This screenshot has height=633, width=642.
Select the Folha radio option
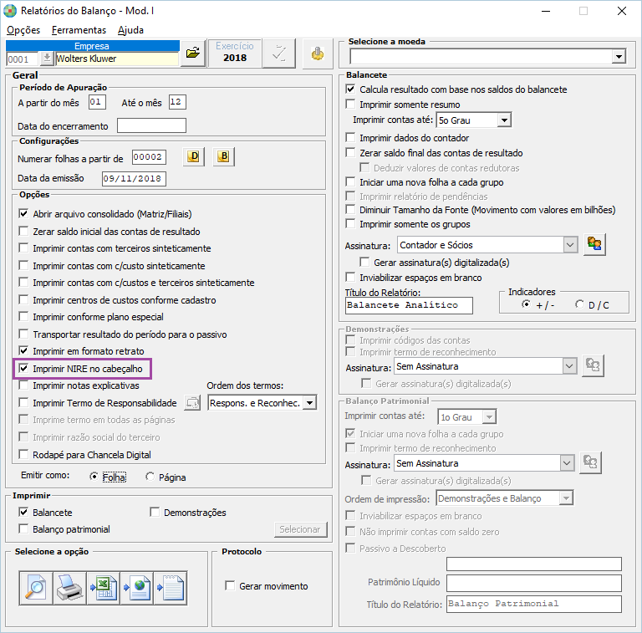point(94,477)
